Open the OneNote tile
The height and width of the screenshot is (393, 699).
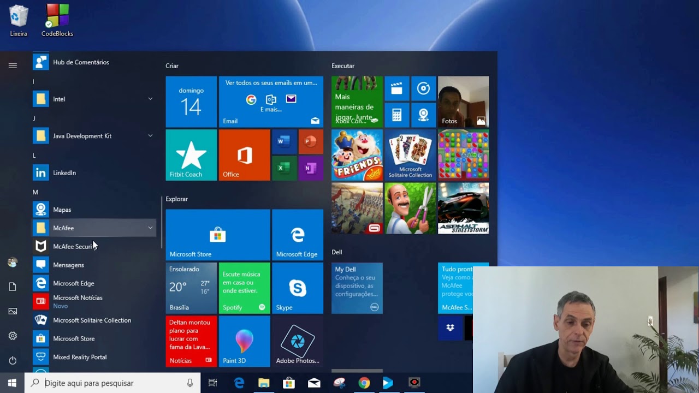[x=310, y=168]
